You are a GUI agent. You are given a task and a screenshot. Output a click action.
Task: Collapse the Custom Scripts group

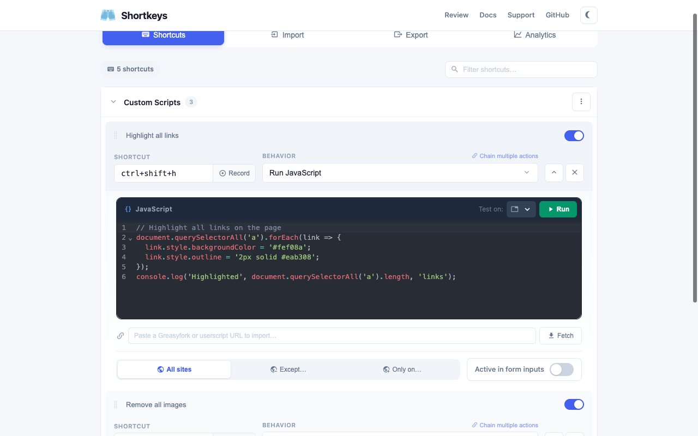click(113, 102)
